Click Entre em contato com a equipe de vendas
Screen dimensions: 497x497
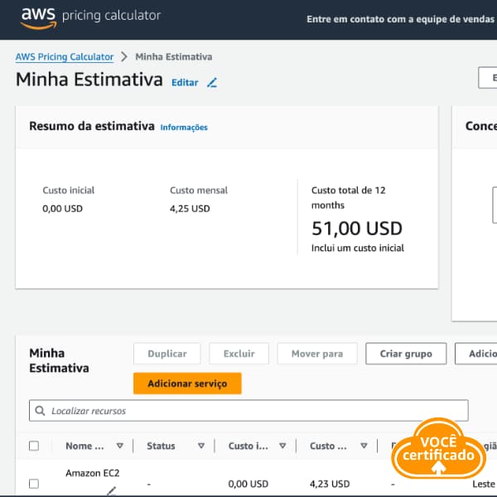[400, 19]
